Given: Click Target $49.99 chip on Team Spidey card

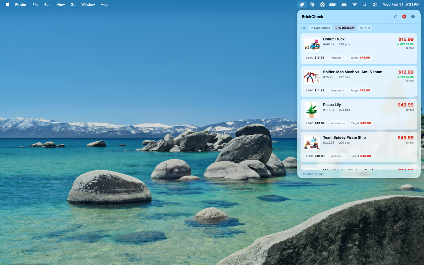Looking at the screenshot, I should pos(361,156).
